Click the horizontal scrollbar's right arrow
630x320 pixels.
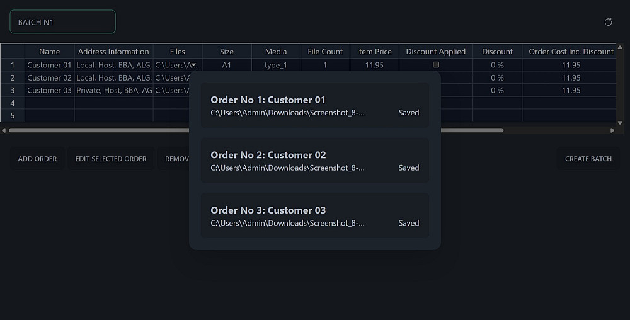click(x=612, y=130)
